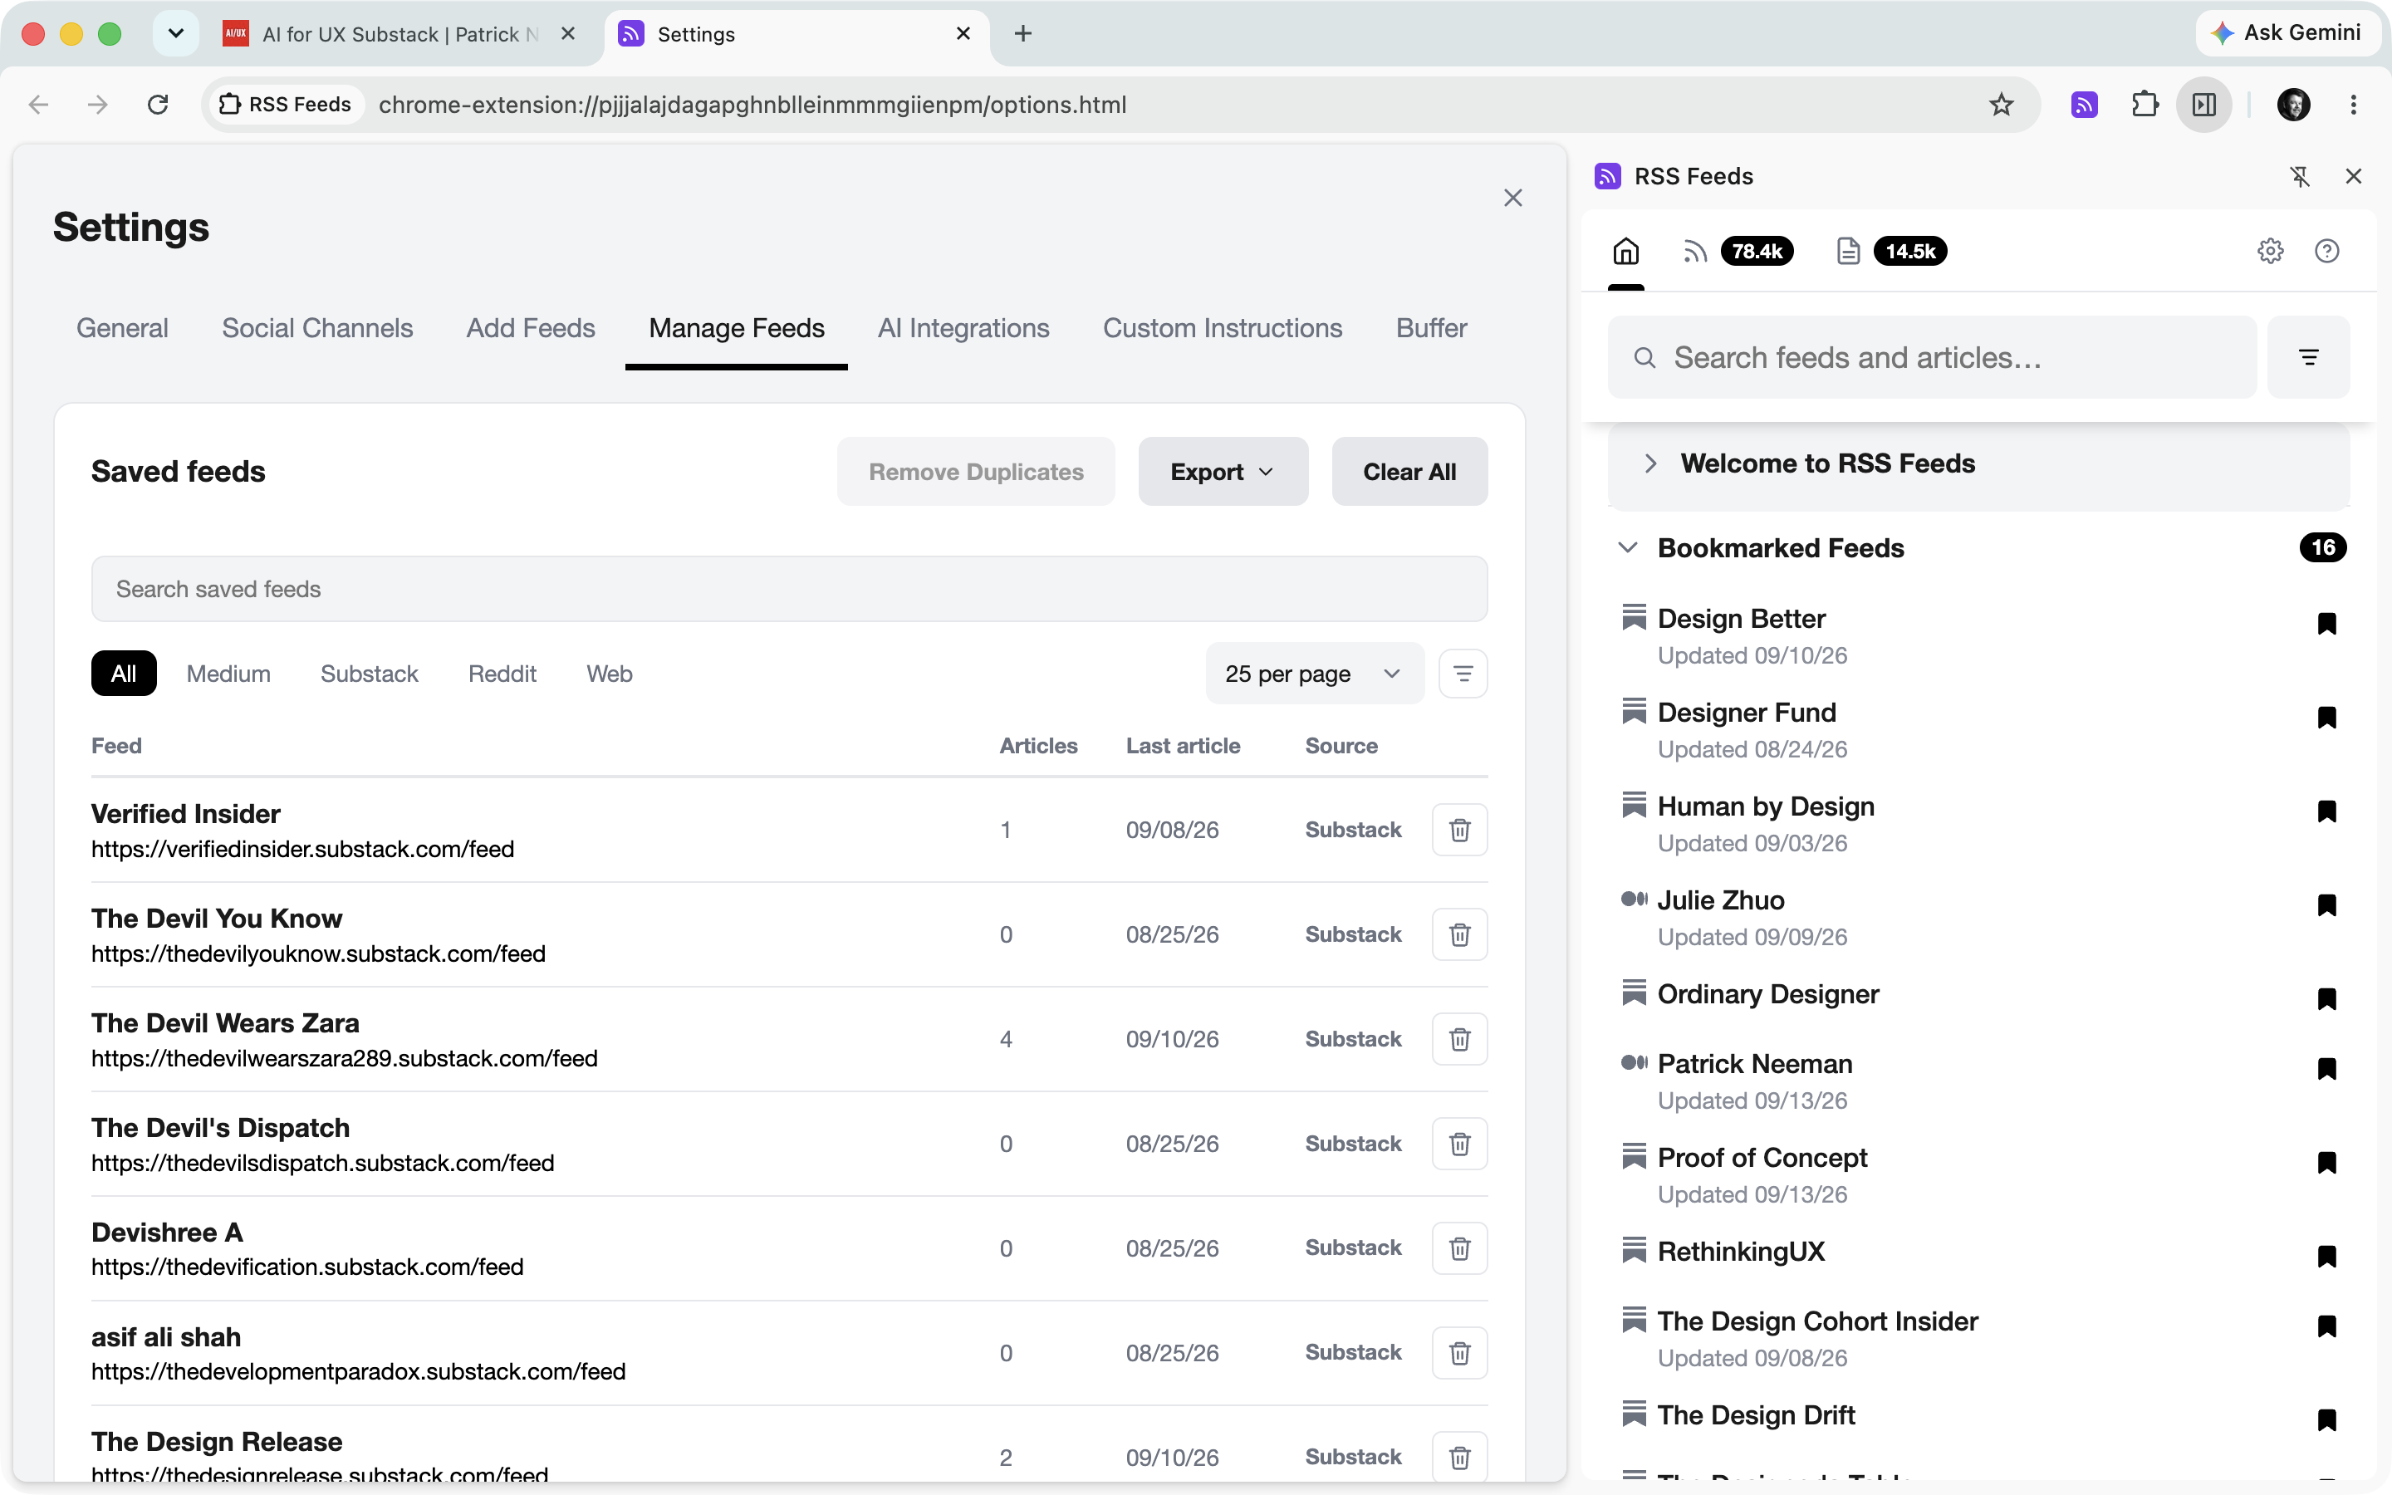Switch to the General settings tab
Image resolution: width=2392 pixels, height=1495 pixels.
coord(123,328)
